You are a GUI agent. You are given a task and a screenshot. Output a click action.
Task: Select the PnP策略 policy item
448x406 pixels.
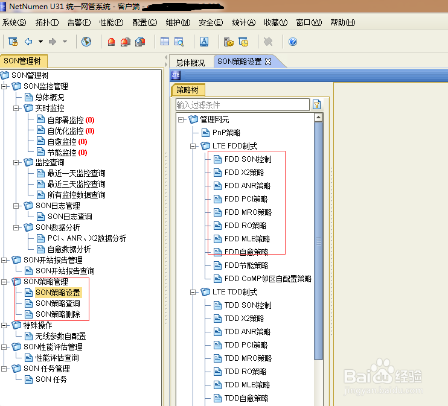(x=221, y=133)
